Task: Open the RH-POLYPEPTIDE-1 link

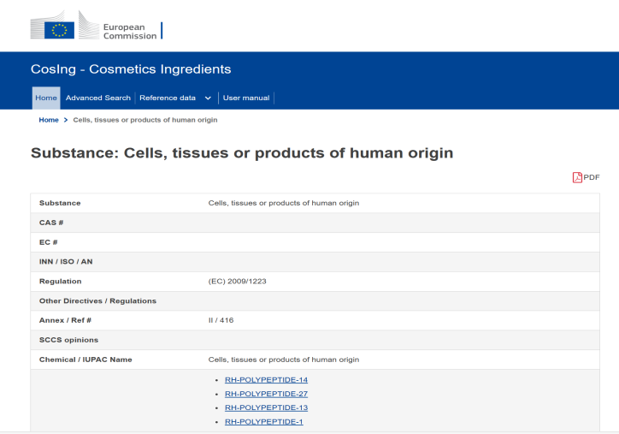Action: coord(263,422)
